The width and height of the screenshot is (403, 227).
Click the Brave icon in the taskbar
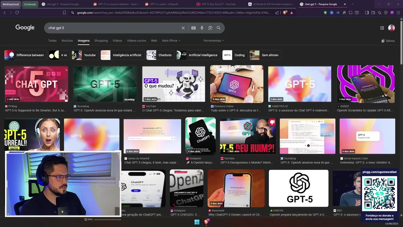[x=206, y=222]
